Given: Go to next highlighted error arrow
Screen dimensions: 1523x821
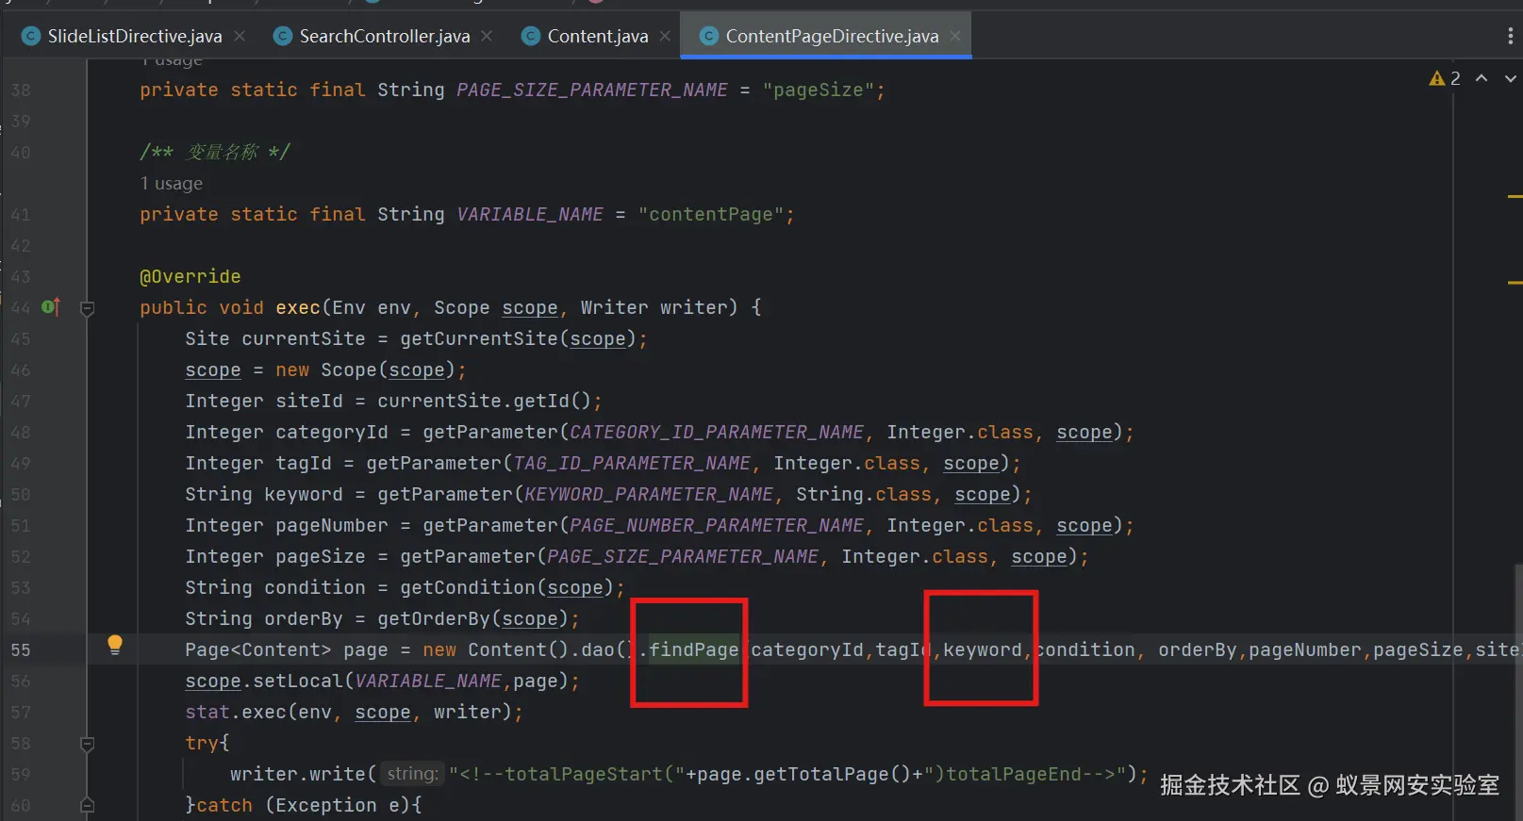Looking at the screenshot, I should [x=1511, y=78].
